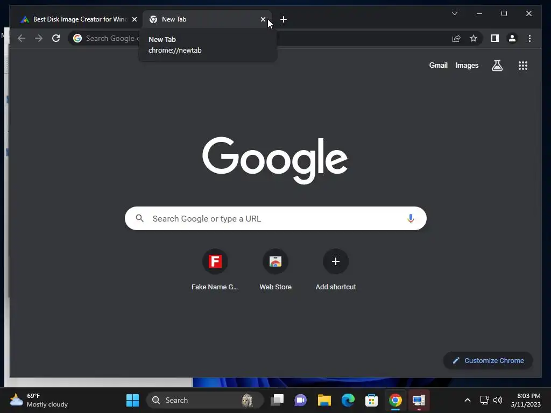Image resolution: width=551 pixels, height=413 pixels.
Task: Share this page via the share icon
Action: (x=456, y=38)
